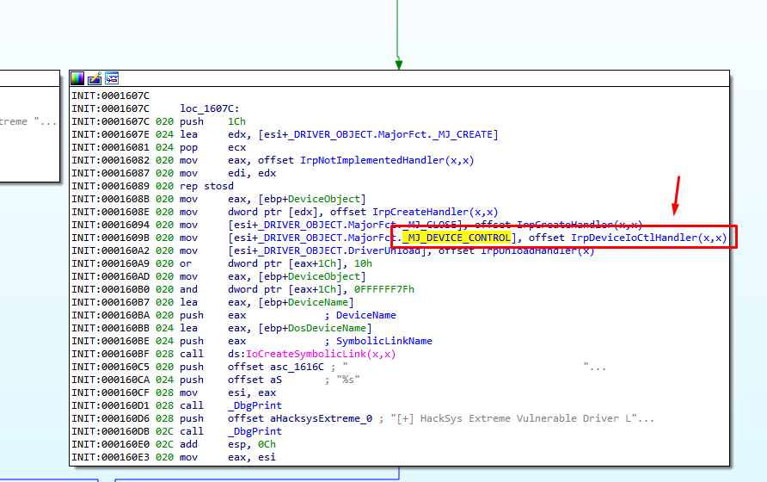Viewport: 767px width, 482px height.
Task: Click the _MJ_CREATE field in lea instruction
Action: 469,134
